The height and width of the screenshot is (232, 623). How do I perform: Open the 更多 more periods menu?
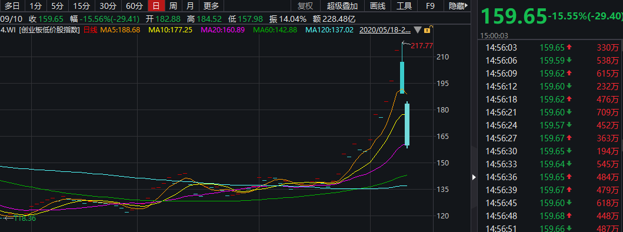pyautogui.click(x=211, y=6)
